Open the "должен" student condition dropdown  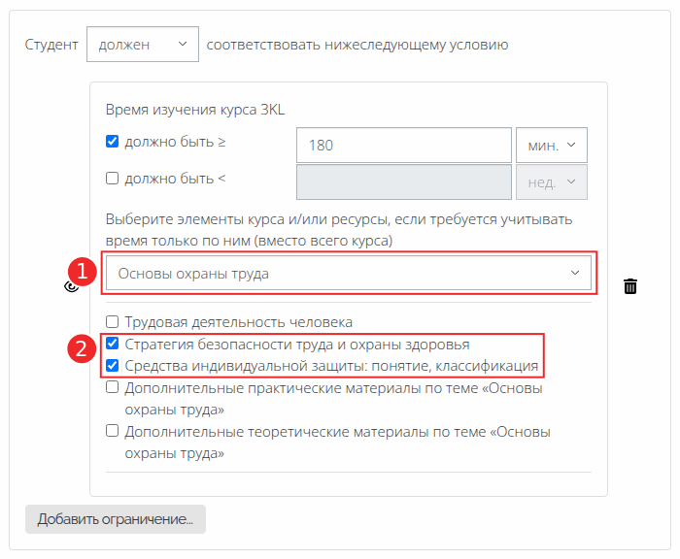(x=142, y=45)
